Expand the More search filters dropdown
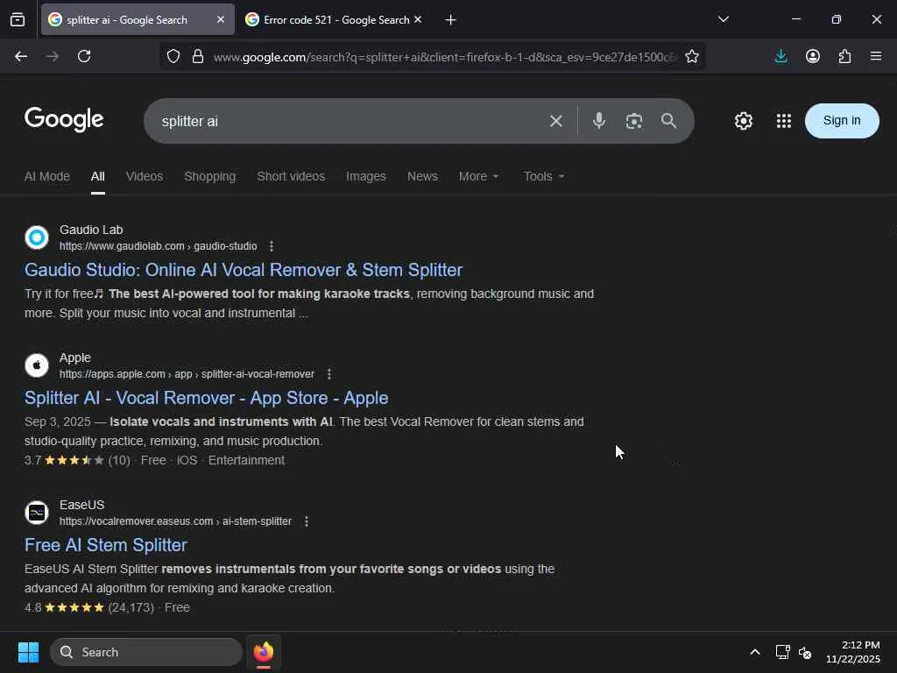897x673 pixels. [478, 176]
